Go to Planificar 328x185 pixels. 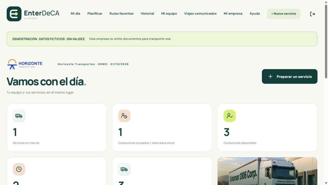[x=95, y=14]
